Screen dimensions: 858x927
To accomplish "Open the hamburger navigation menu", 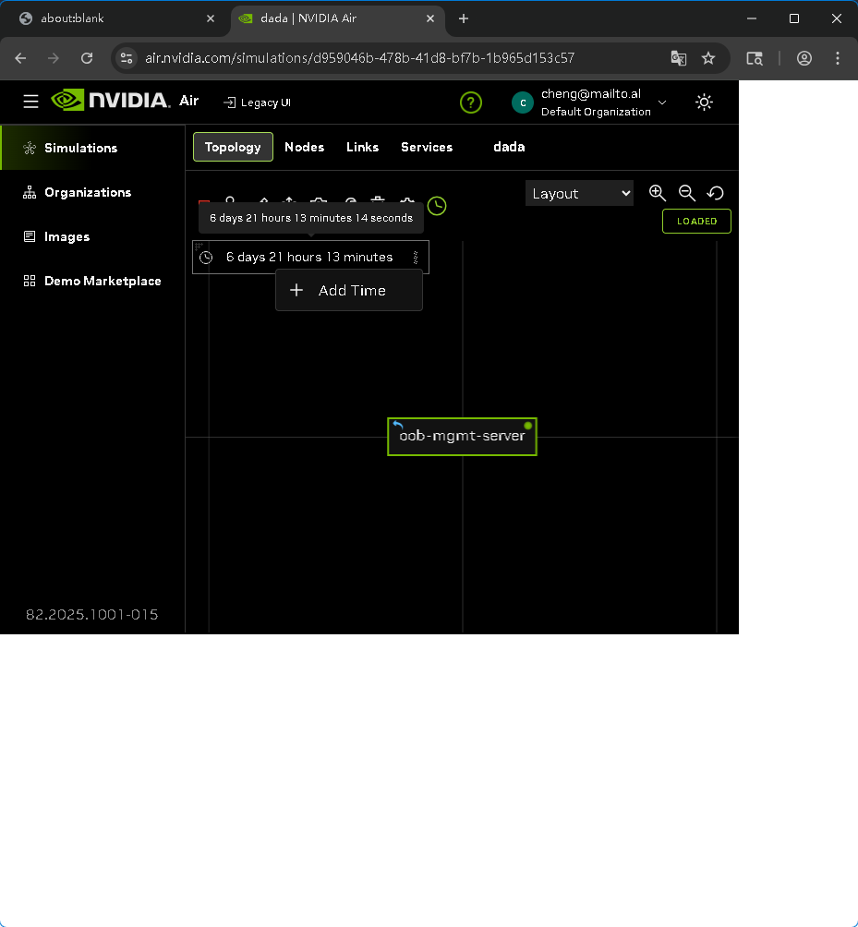I will tap(31, 102).
